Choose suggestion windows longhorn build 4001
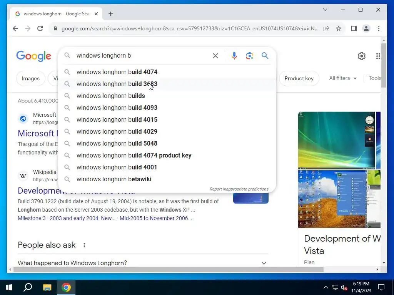The width and height of the screenshot is (394, 295). click(167, 167)
